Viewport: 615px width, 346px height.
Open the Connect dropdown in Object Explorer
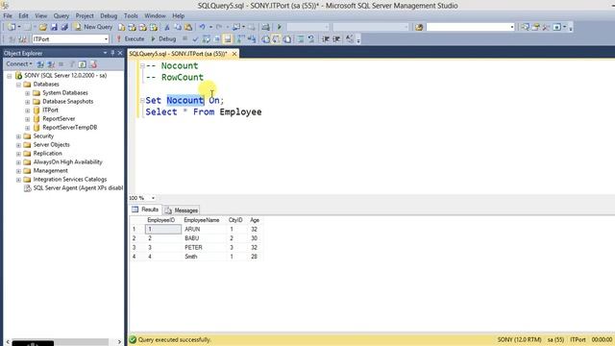(19, 64)
